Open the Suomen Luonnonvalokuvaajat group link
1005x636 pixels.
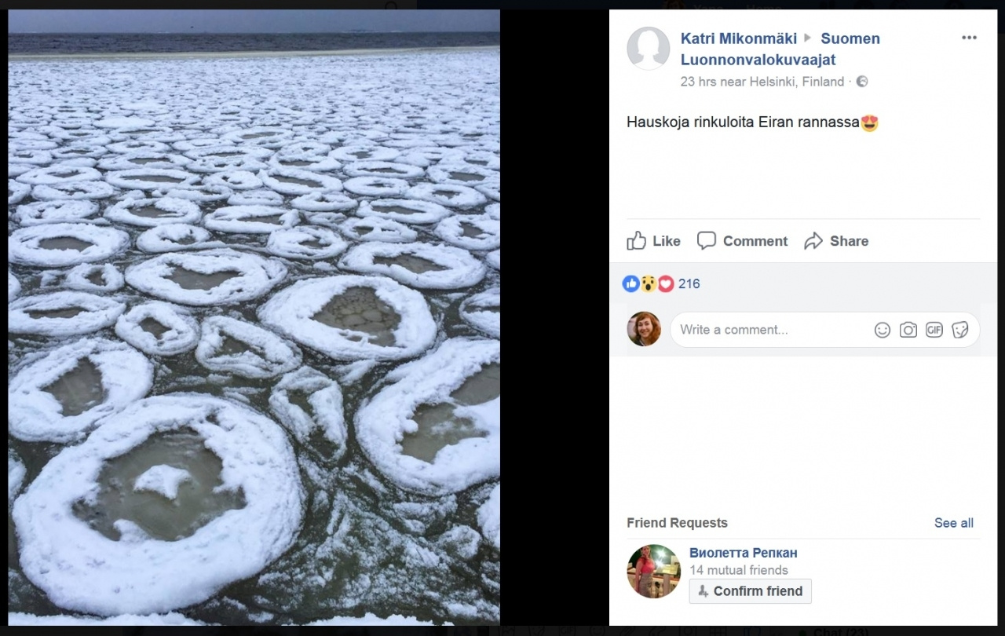850,38
